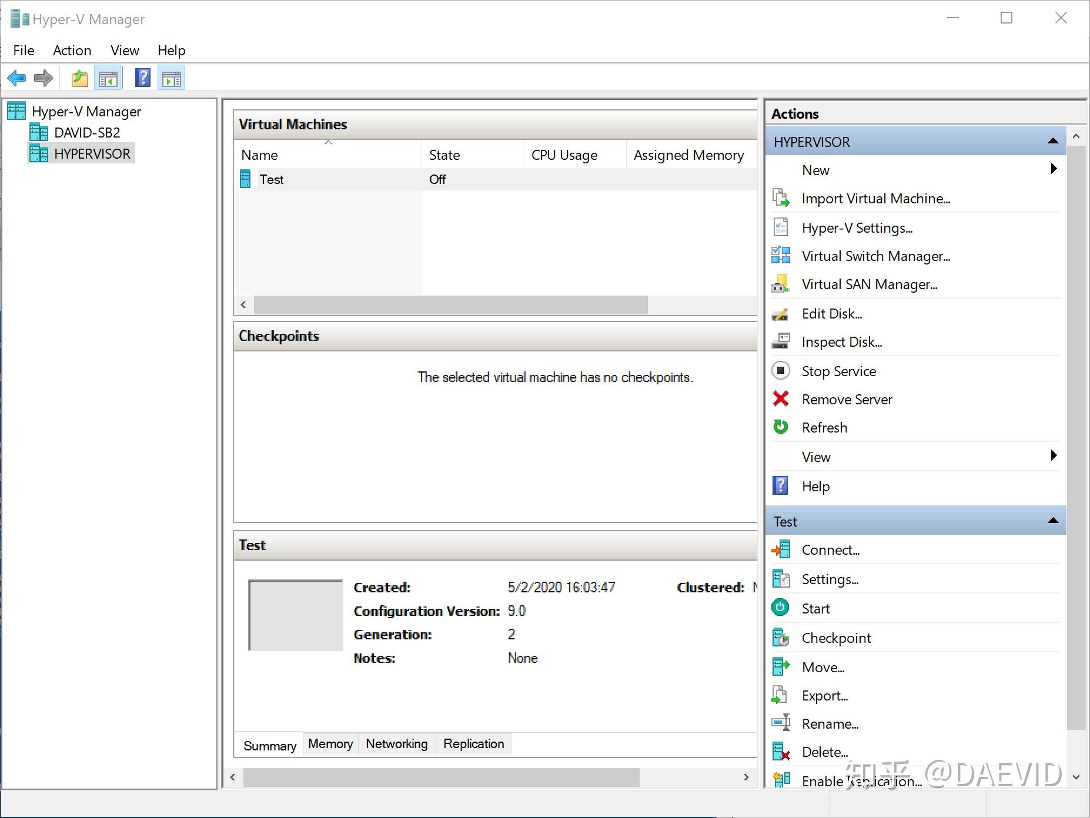Viewport: 1090px width, 818px height.
Task: Open Inspect Disk dialog
Action: click(x=842, y=341)
